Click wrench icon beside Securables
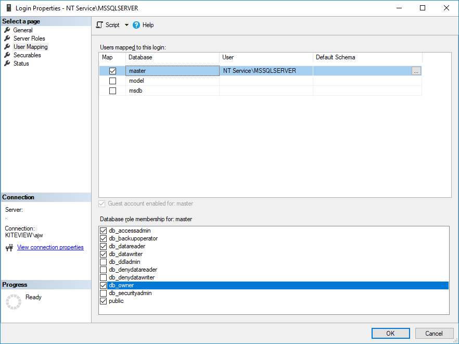459x344 pixels. click(7, 55)
